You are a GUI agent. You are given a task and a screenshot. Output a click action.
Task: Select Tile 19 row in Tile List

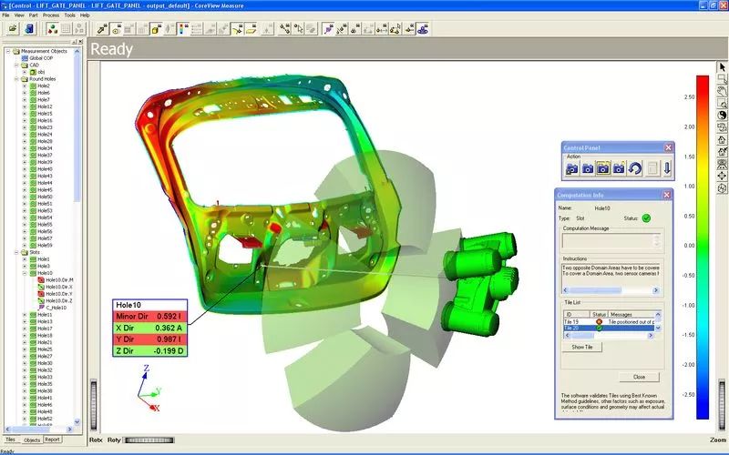(x=609, y=322)
